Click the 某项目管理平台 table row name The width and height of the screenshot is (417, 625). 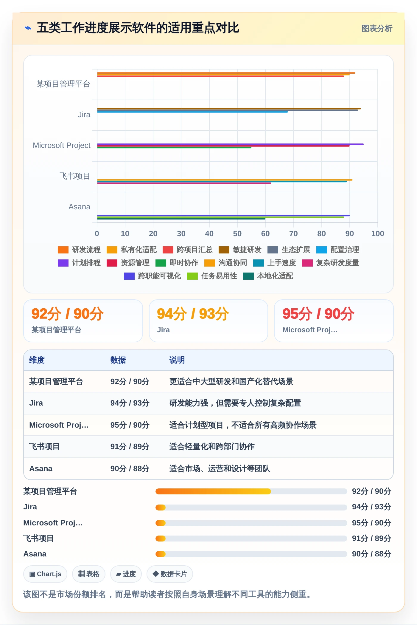[x=56, y=382]
